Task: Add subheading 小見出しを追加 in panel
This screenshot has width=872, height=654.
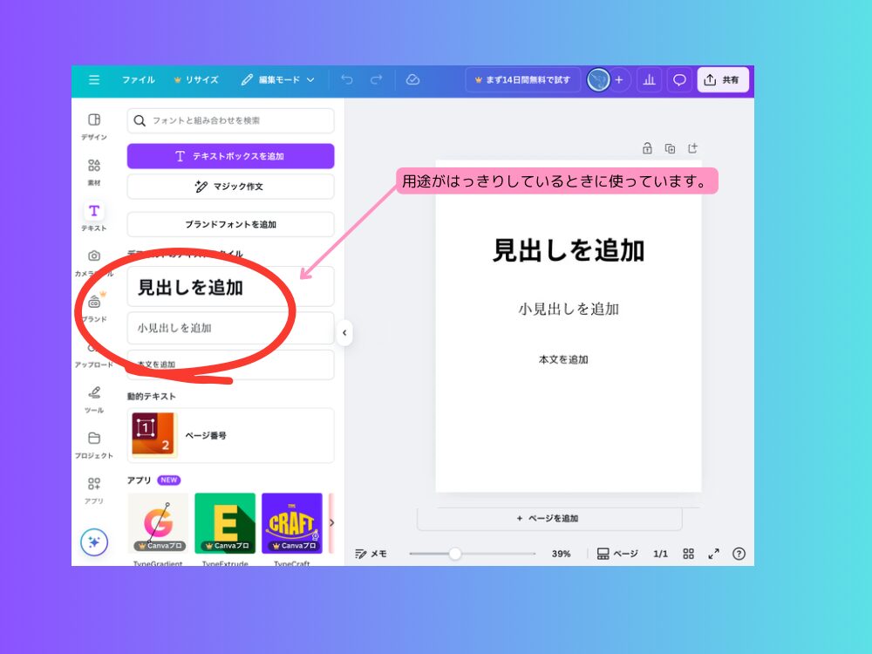Action: click(230, 328)
